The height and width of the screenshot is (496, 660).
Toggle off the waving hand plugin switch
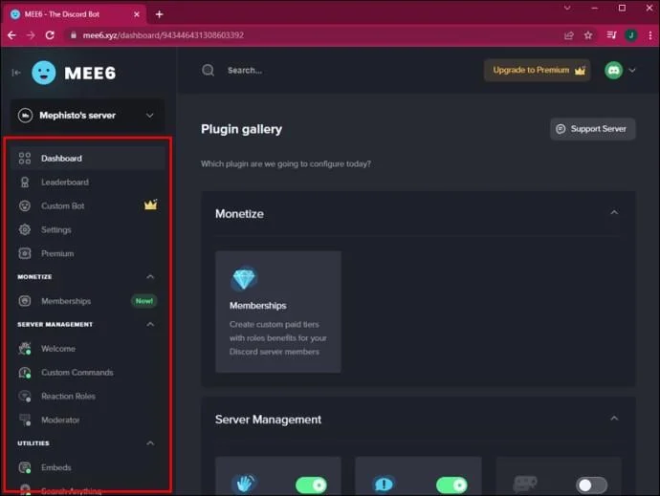point(311,485)
